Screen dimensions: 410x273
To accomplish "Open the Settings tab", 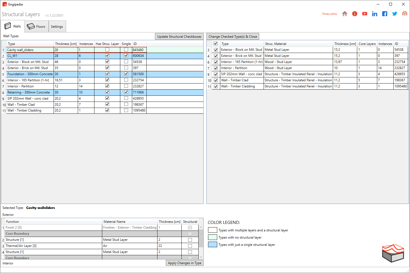I will (57, 27).
